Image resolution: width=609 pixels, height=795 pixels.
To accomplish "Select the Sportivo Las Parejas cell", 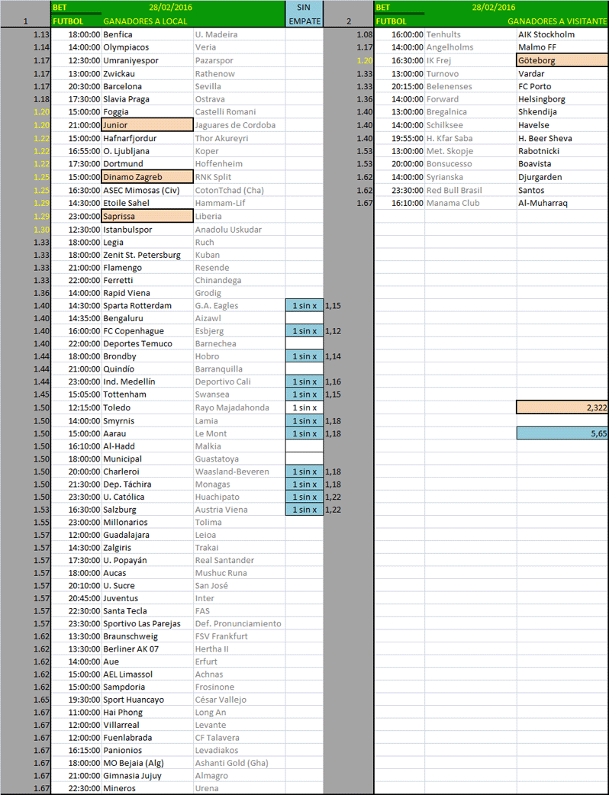I will (x=147, y=623).
